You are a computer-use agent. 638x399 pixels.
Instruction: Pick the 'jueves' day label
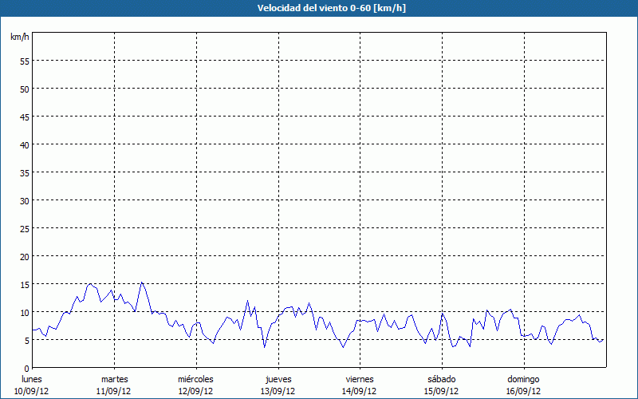(278, 379)
